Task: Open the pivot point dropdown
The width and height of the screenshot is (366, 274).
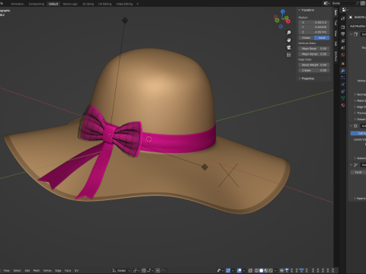Action: point(136,270)
